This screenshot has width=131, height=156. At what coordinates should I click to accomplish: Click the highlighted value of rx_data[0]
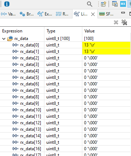106,45
